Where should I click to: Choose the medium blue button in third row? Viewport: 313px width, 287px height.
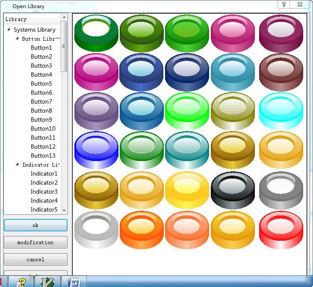(x=142, y=111)
